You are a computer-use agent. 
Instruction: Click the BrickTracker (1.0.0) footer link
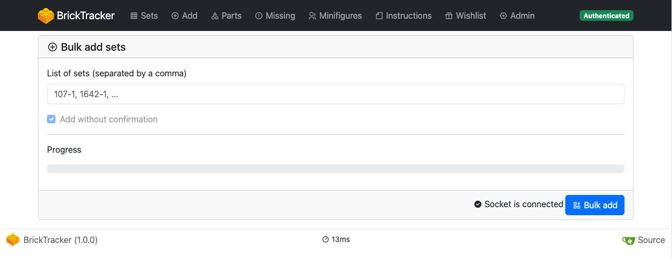(x=60, y=240)
